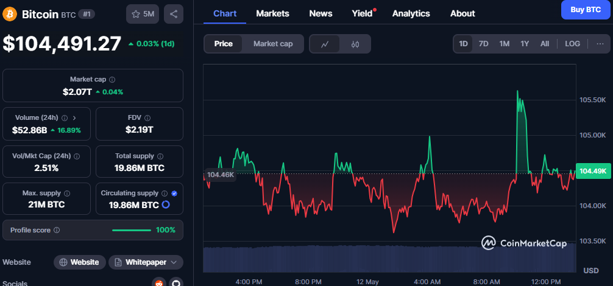Click the 100% profile score text

[x=166, y=230]
